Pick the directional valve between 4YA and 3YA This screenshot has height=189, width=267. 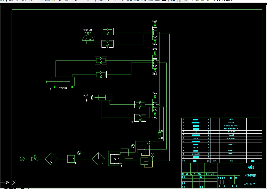click(x=155, y=62)
